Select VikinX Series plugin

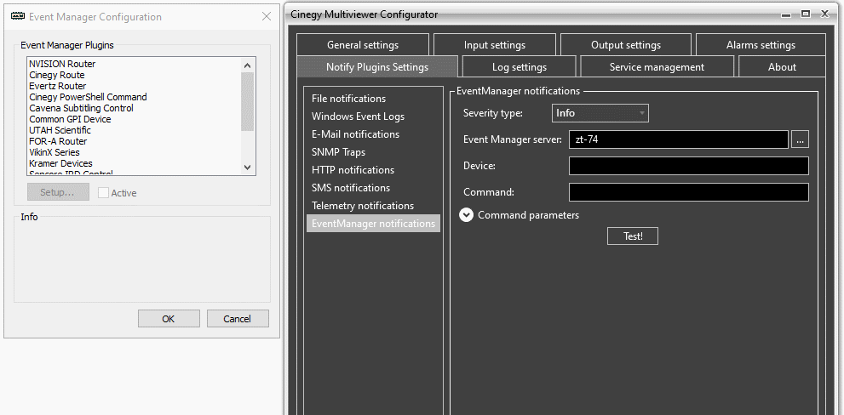coord(134,152)
